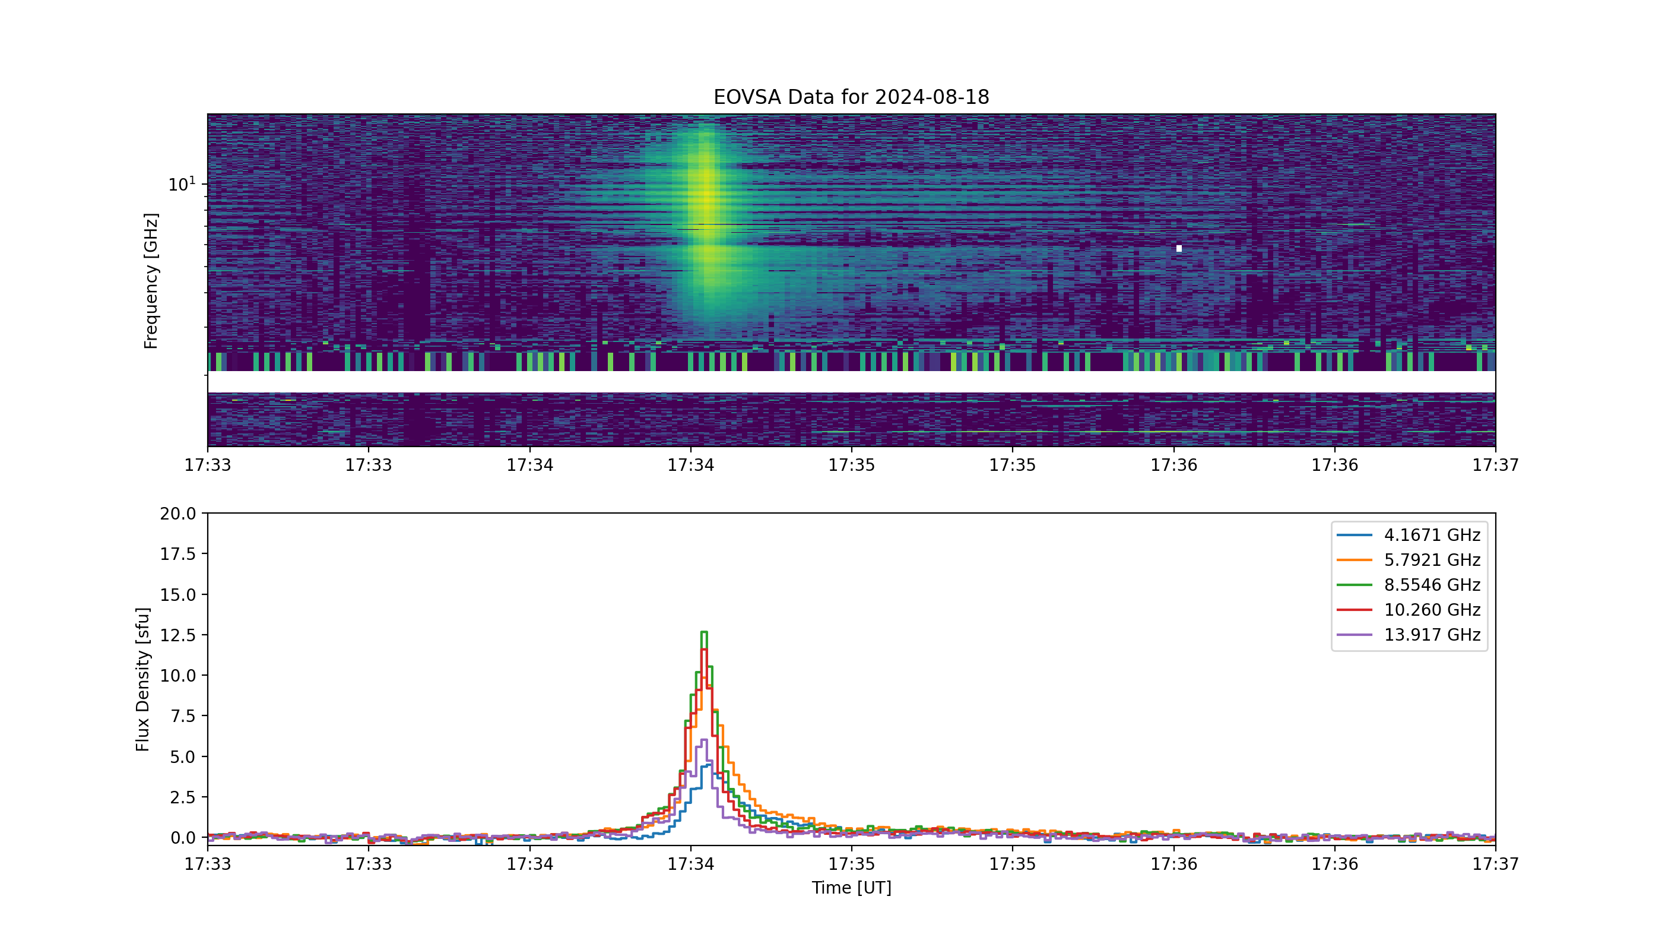Click the '4.1671 GHz' legend text

[x=1432, y=535]
